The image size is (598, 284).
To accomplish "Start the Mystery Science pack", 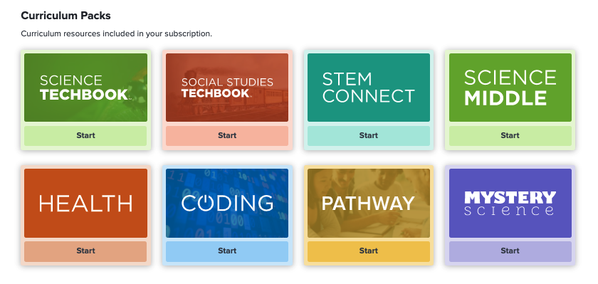I will click(510, 251).
